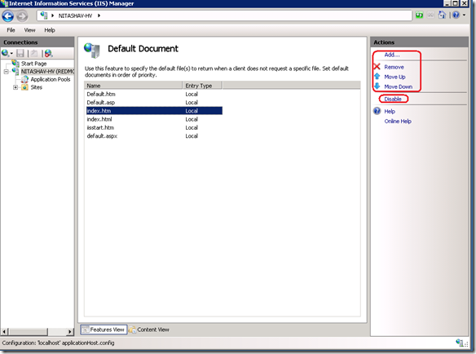Click the Save icon in Connections toolbar
The width and height of the screenshot is (476, 354).
tap(20, 54)
